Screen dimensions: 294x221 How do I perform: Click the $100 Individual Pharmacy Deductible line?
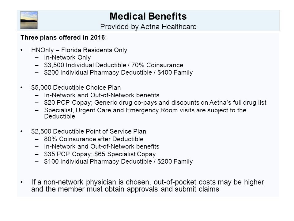tap(118, 161)
